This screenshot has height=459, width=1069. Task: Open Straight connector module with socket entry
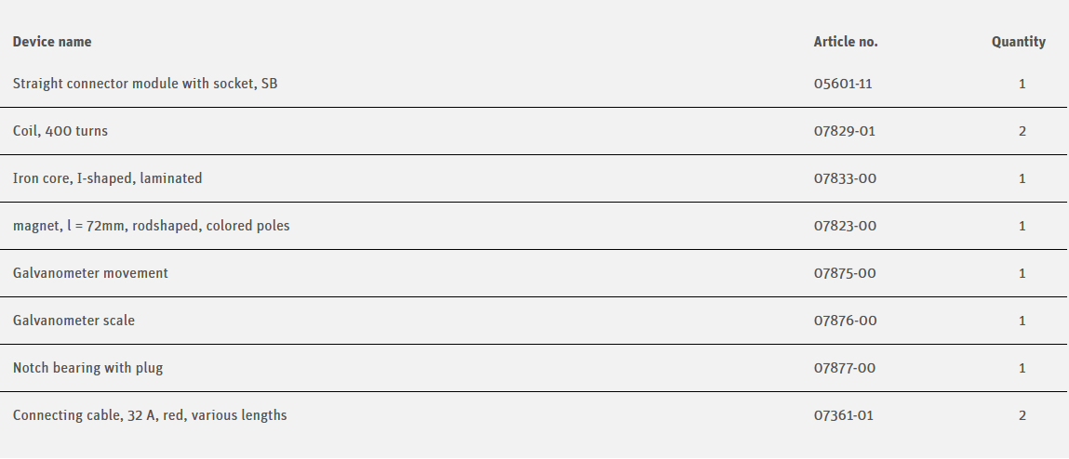tap(145, 84)
